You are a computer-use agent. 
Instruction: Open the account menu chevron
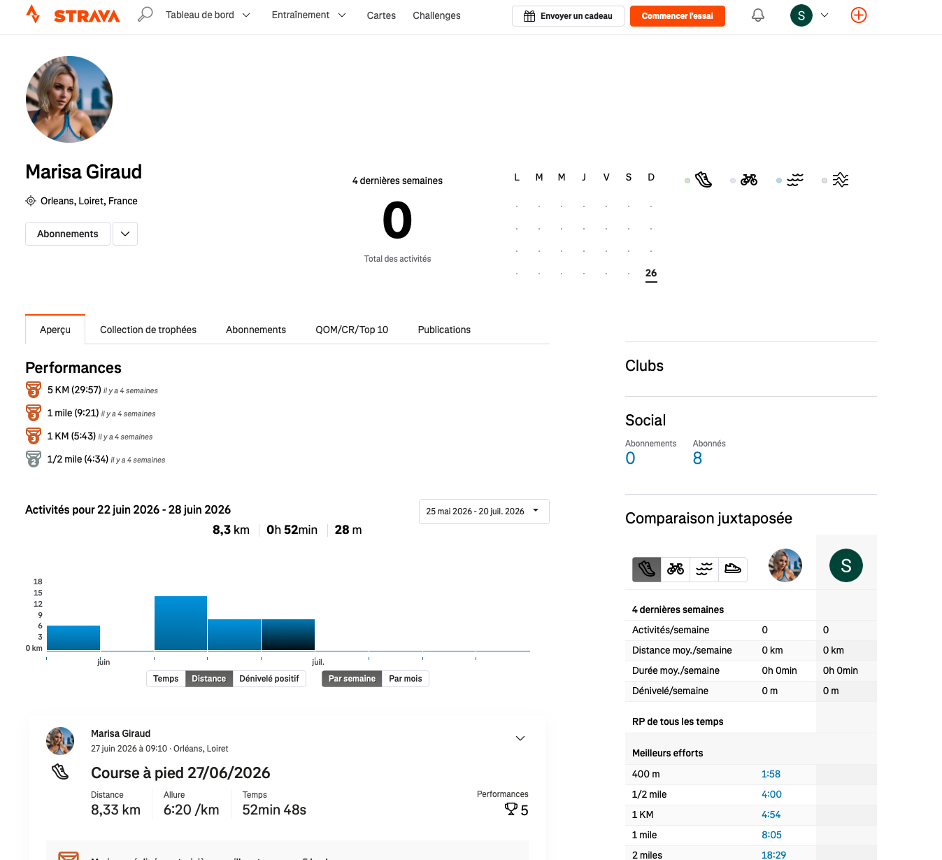point(825,15)
